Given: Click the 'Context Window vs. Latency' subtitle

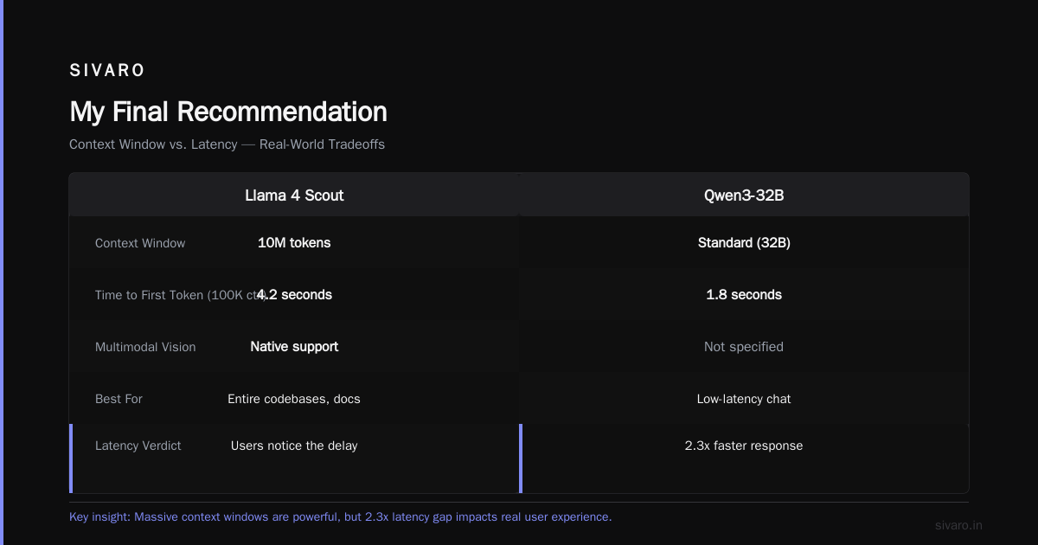Looking at the screenshot, I should pos(227,144).
